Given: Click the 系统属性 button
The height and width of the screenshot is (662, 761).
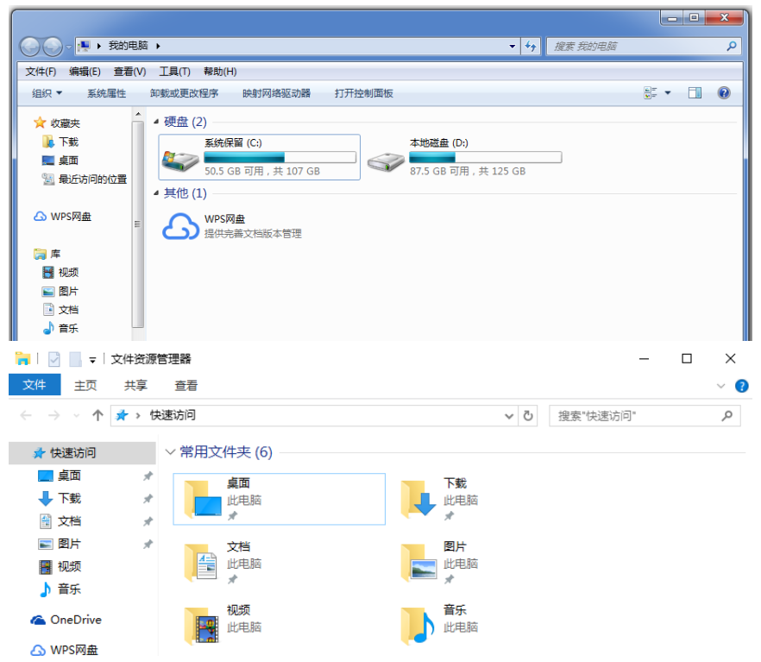Looking at the screenshot, I should coord(106,93).
